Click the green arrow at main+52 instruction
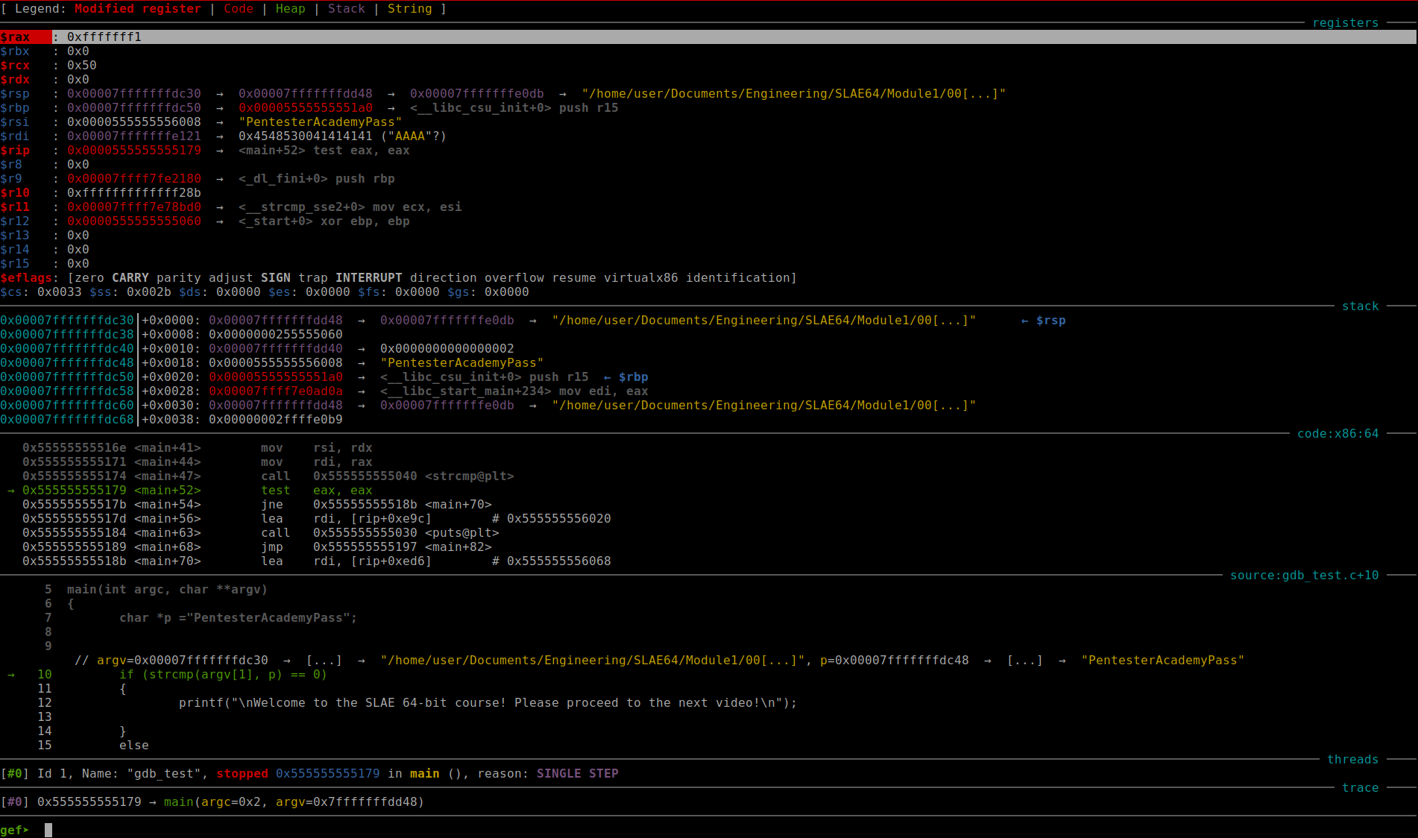 [x=11, y=491]
